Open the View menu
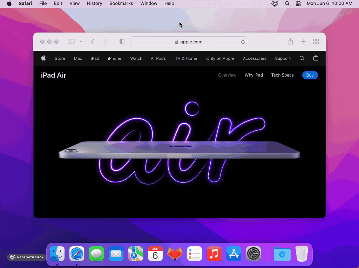Screen dimensions: 359x268 (75, 3)
